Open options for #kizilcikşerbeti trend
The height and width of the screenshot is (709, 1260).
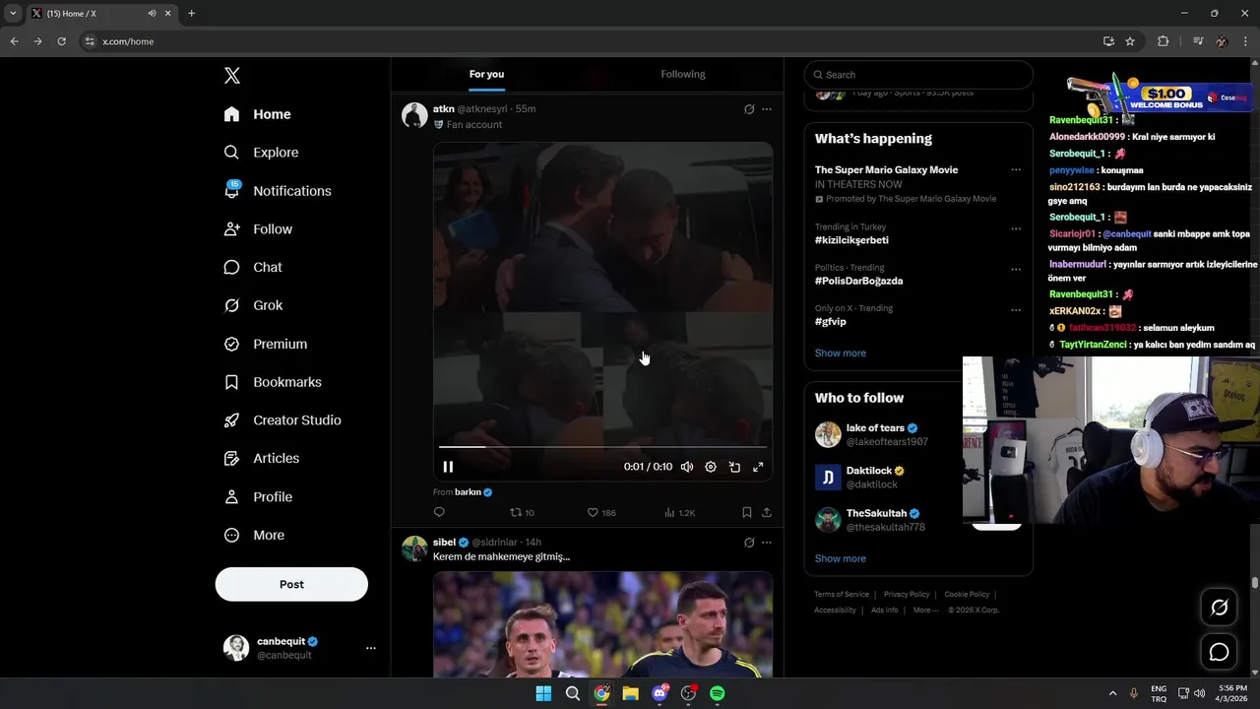click(1016, 228)
